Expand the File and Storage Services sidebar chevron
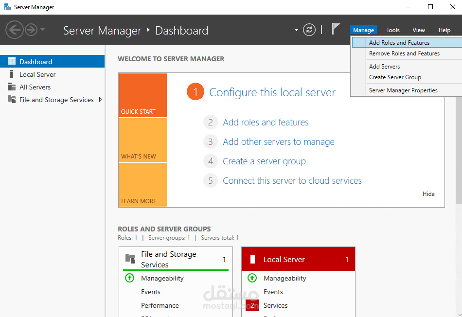The height and width of the screenshot is (317, 462). click(x=101, y=99)
